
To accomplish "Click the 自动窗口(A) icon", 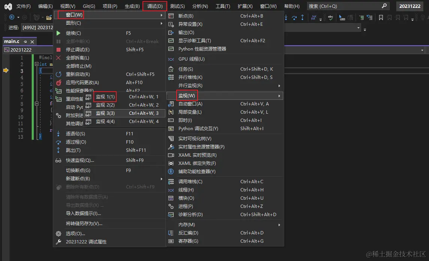I will [171, 104].
